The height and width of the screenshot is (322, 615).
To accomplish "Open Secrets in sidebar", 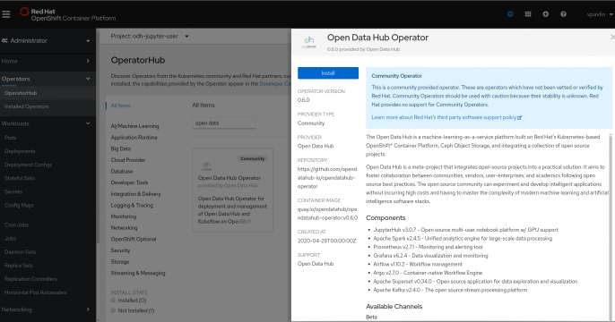I will 13,191.
